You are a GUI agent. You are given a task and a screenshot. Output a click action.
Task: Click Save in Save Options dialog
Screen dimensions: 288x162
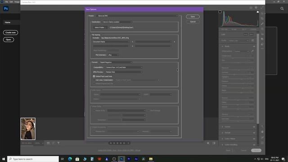click(193, 17)
